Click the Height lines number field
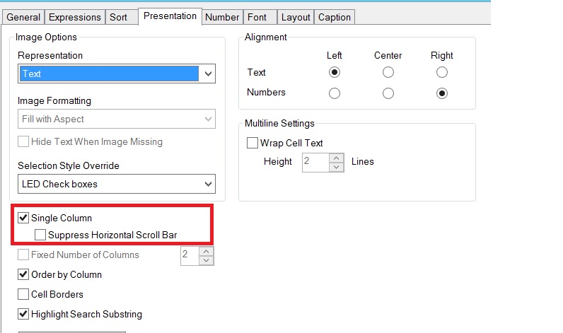Viewport: 563px width, 333px height. tap(315, 163)
